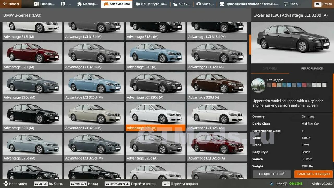Open the Главное menu tab
Viewport: 334px width, 188px height.
45,4
